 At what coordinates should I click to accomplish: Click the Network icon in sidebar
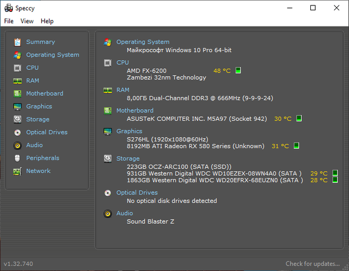(18, 171)
